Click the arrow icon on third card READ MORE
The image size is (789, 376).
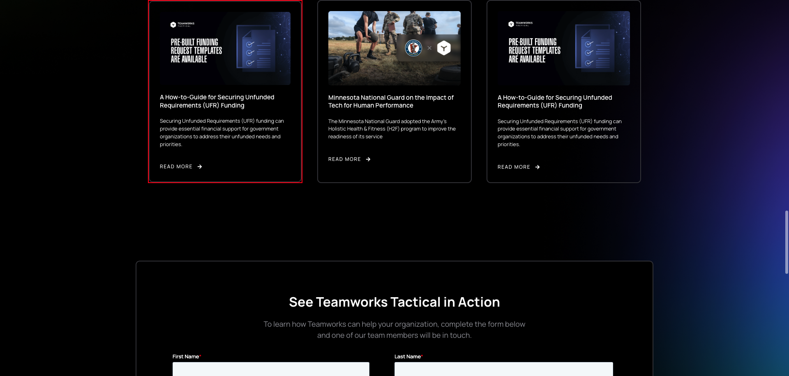[538, 167]
